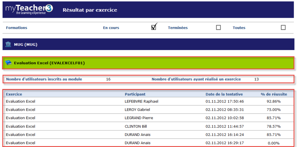Click the MUG institution building icon
Viewport: 297px width, 147px height.
pos(8,44)
